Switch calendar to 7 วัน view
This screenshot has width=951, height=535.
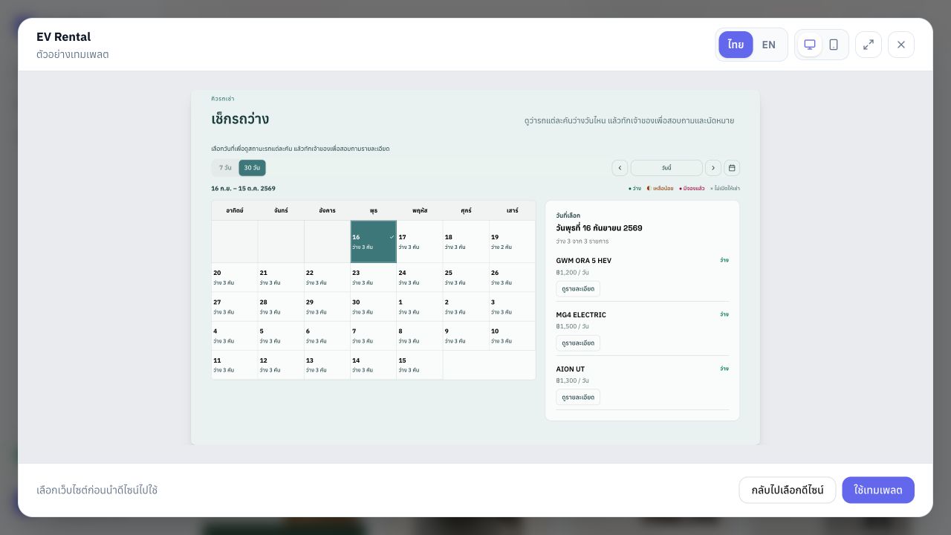point(225,168)
